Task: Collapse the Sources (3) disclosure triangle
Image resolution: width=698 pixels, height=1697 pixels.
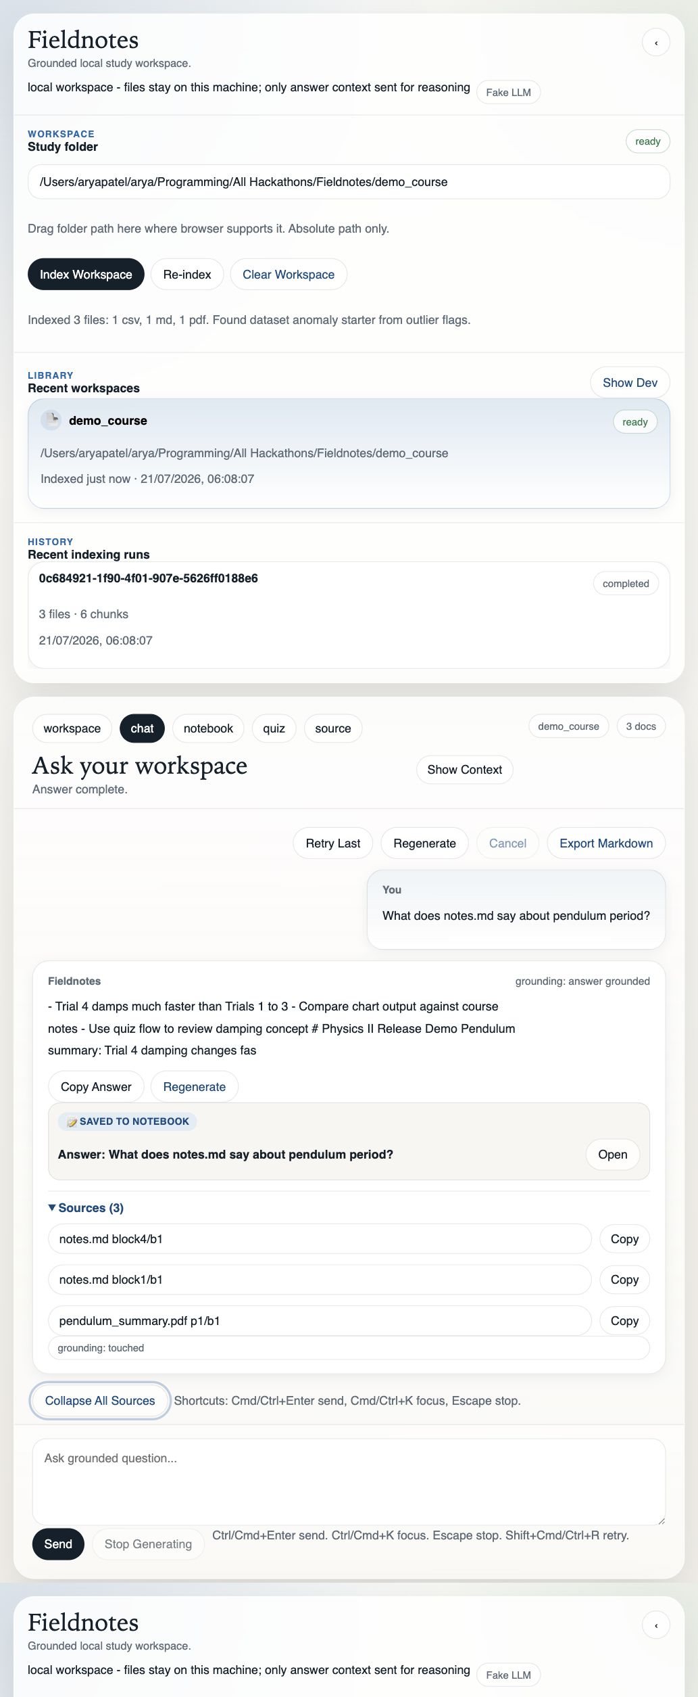Action: 52,1207
